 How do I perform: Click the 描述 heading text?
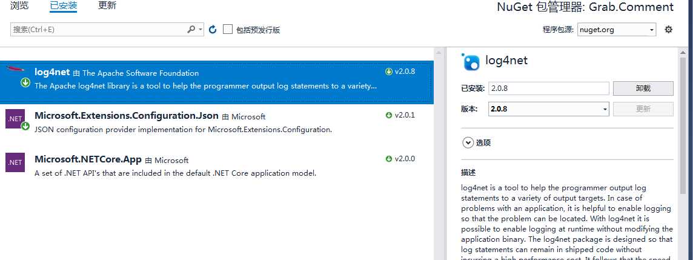[468, 173]
